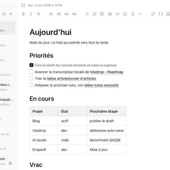Set heading level H4
This screenshot has height=170, width=170.
(x=74, y=14)
